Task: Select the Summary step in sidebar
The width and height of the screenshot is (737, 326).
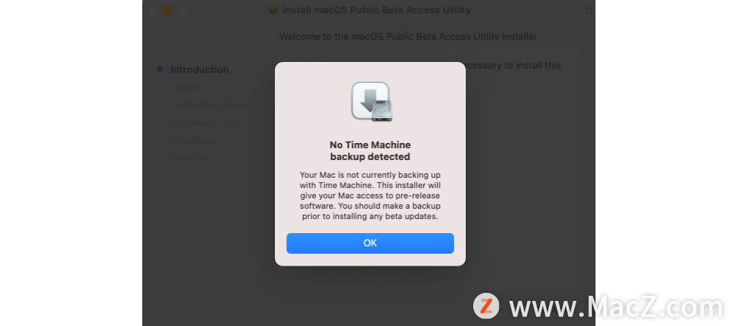Action: (191, 159)
